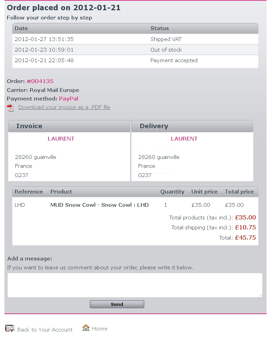This screenshot has width=272, height=337.
Task: Click the LAURENT name in Delivery box
Action: pos(184,139)
